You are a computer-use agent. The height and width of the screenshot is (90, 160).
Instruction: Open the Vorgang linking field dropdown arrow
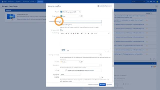(x=100, y=77)
